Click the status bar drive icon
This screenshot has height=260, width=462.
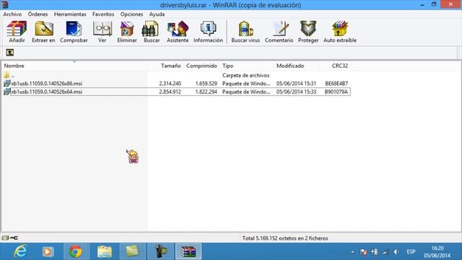coord(5,238)
